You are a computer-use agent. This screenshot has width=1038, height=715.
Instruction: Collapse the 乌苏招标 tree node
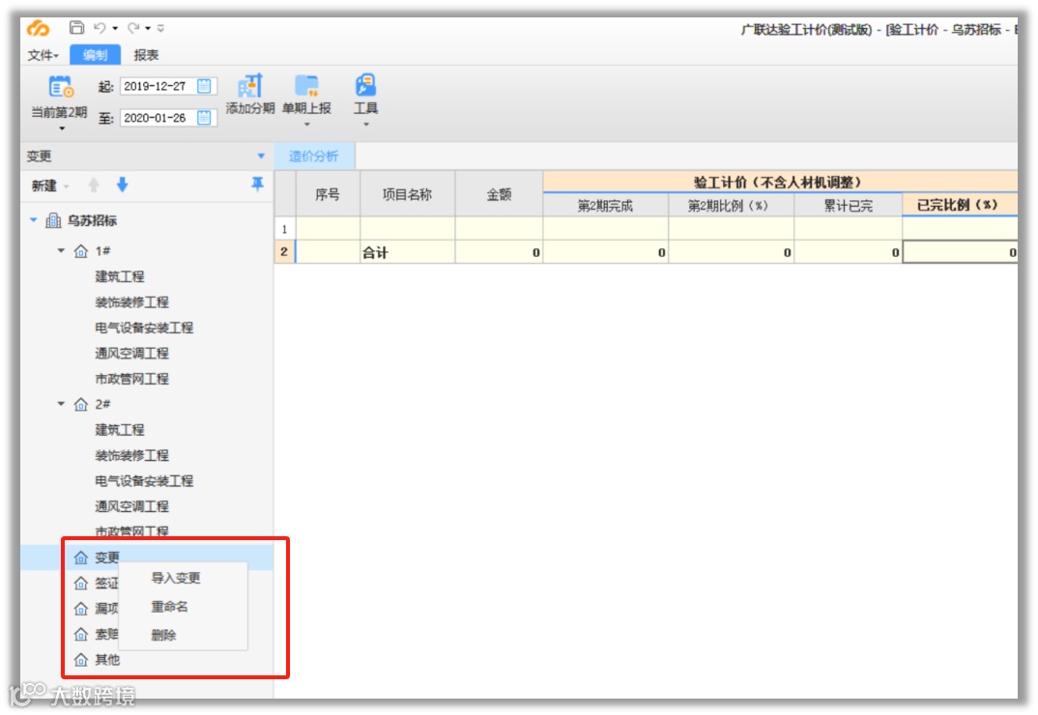point(33,219)
